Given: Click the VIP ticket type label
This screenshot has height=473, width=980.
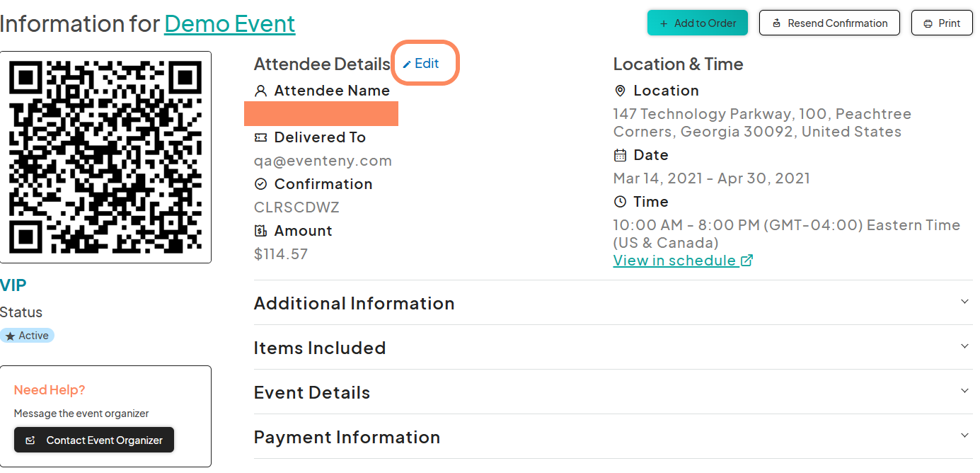Looking at the screenshot, I should 13,285.
